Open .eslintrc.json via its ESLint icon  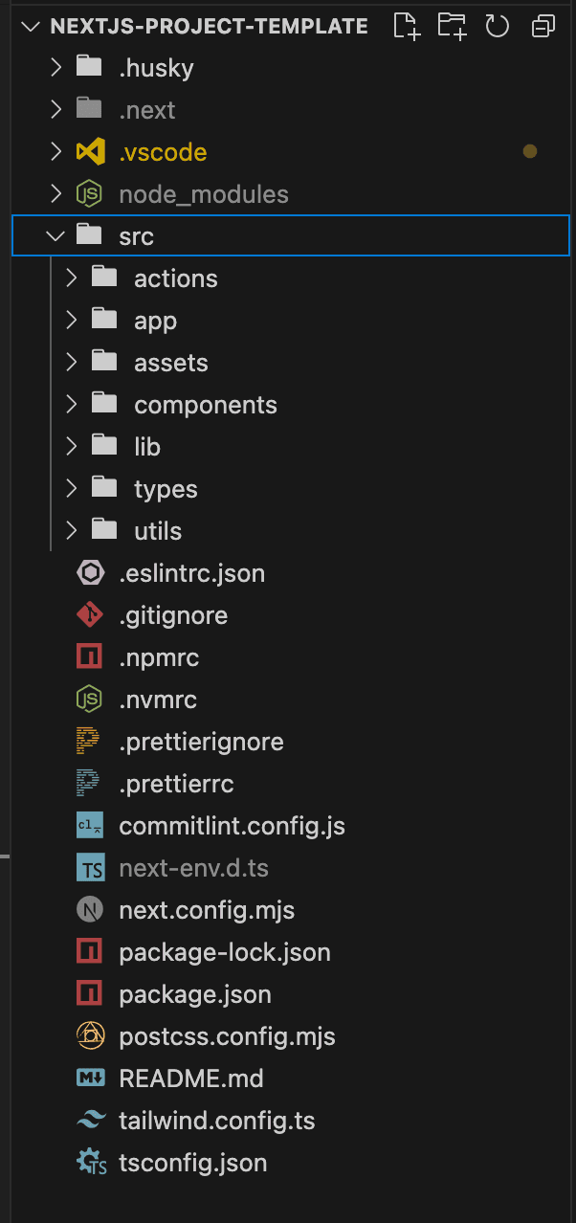point(89,572)
